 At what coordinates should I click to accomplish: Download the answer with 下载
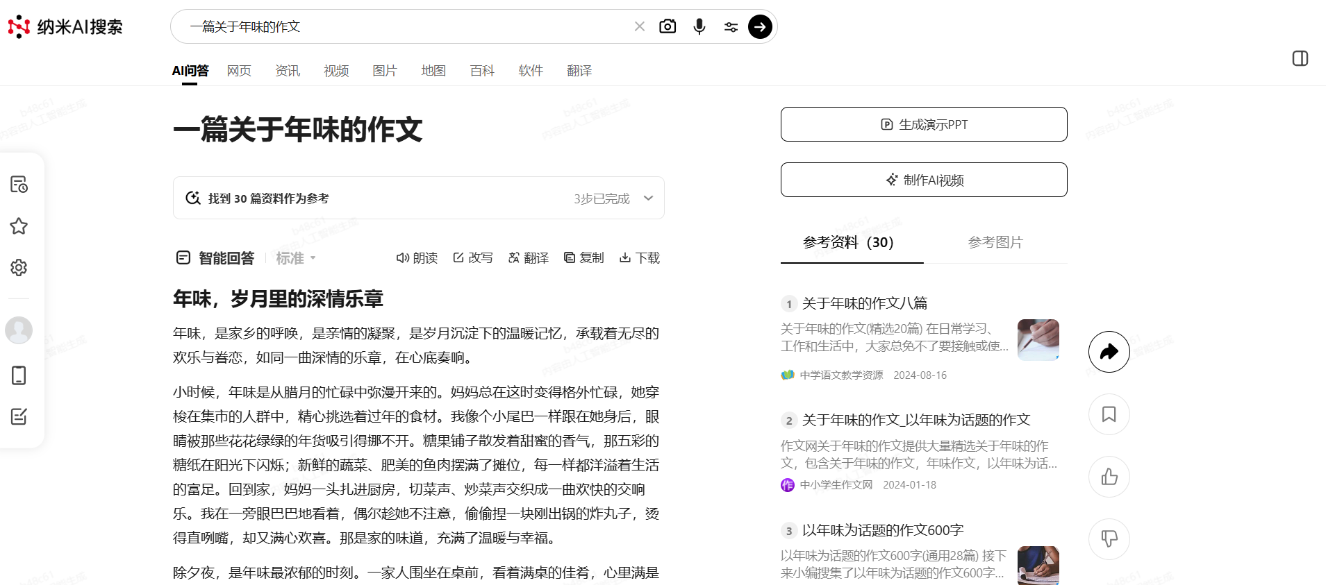(x=639, y=258)
